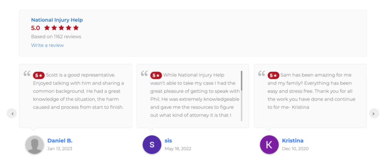Image resolution: width=386 pixels, height=164 pixels.
Task: Click the Based on 1162 reviews text
Action: click(x=56, y=36)
